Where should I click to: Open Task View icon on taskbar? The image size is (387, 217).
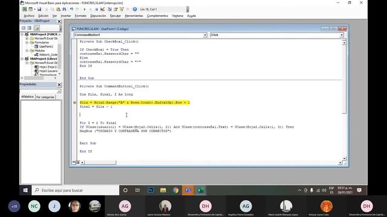click(138, 190)
